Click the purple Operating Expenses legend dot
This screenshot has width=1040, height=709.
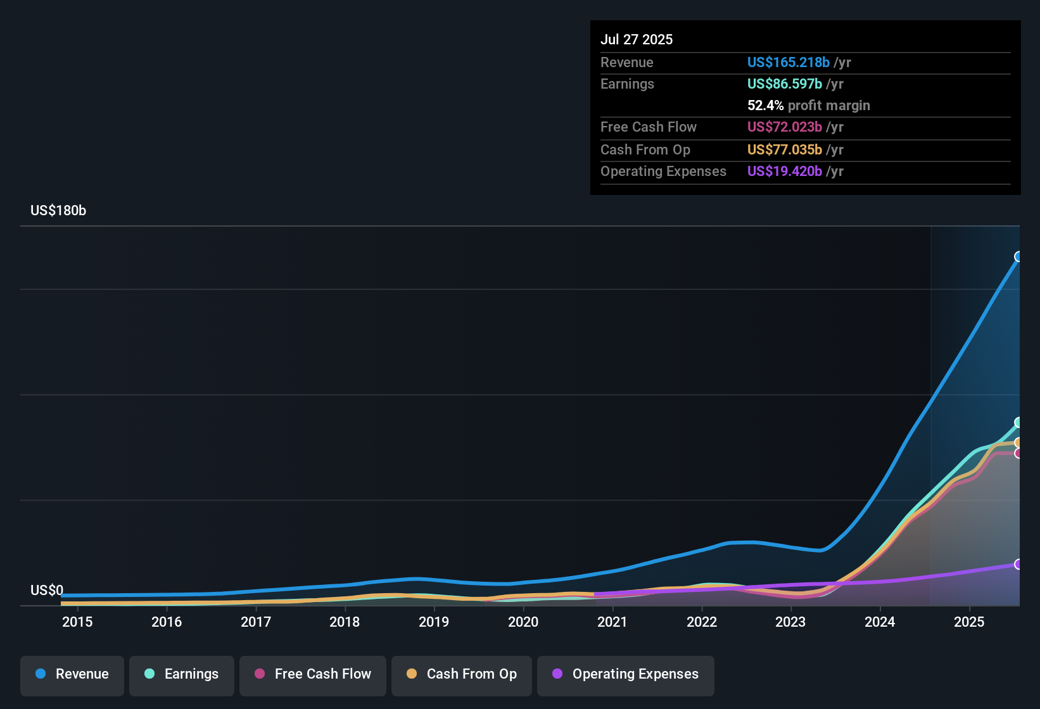coord(557,674)
